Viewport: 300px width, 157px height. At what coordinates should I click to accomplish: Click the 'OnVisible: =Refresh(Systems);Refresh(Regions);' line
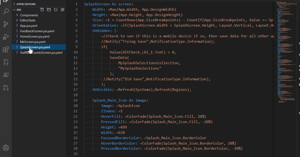click(142, 90)
